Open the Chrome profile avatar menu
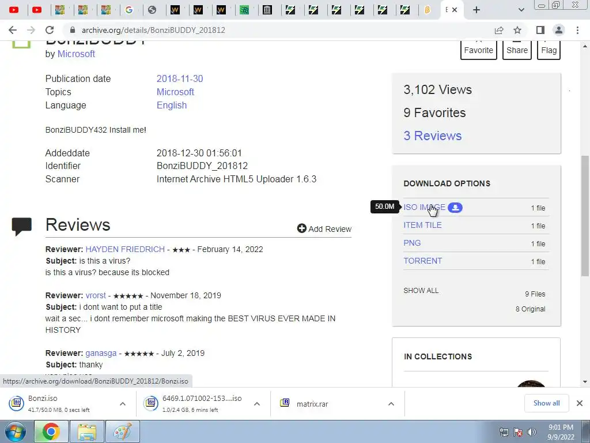The width and height of the screenshot is (590, 443). point(559,30)
